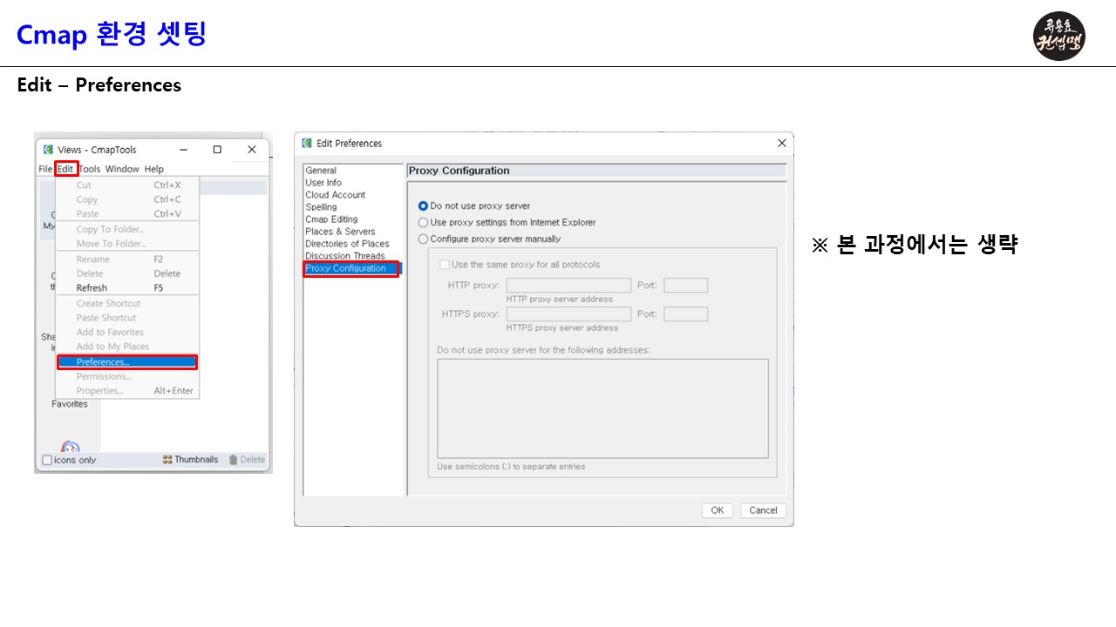Click Cancel in Edit Preferences

763,510
